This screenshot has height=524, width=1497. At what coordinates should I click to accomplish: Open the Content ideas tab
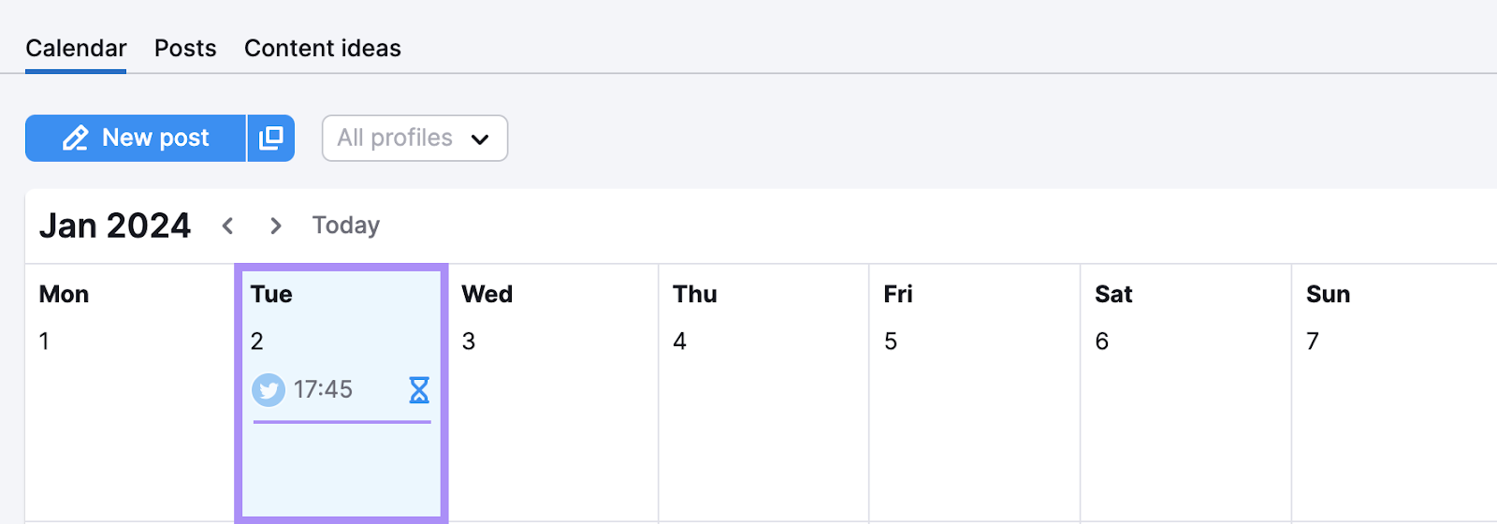(x=323, y=49)
